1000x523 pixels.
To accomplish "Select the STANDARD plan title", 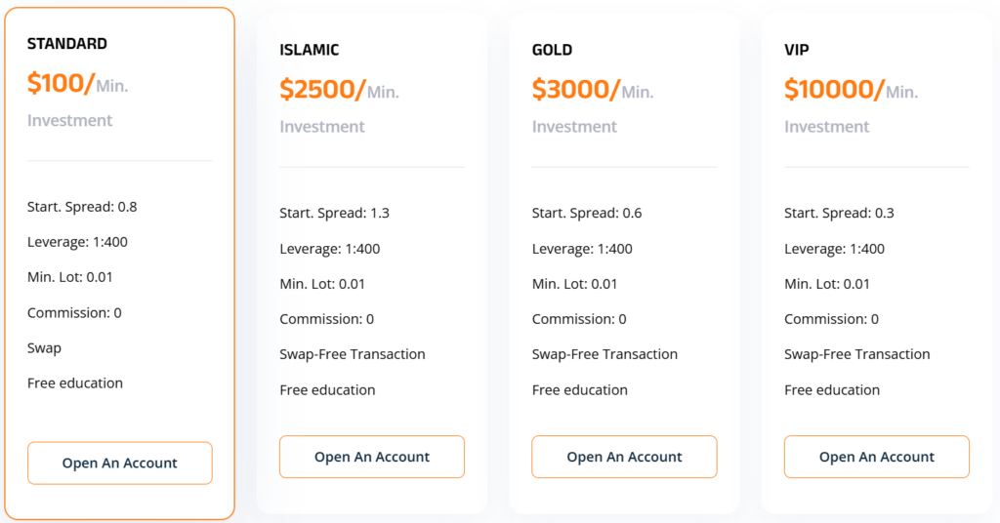I will coord(67,43).
